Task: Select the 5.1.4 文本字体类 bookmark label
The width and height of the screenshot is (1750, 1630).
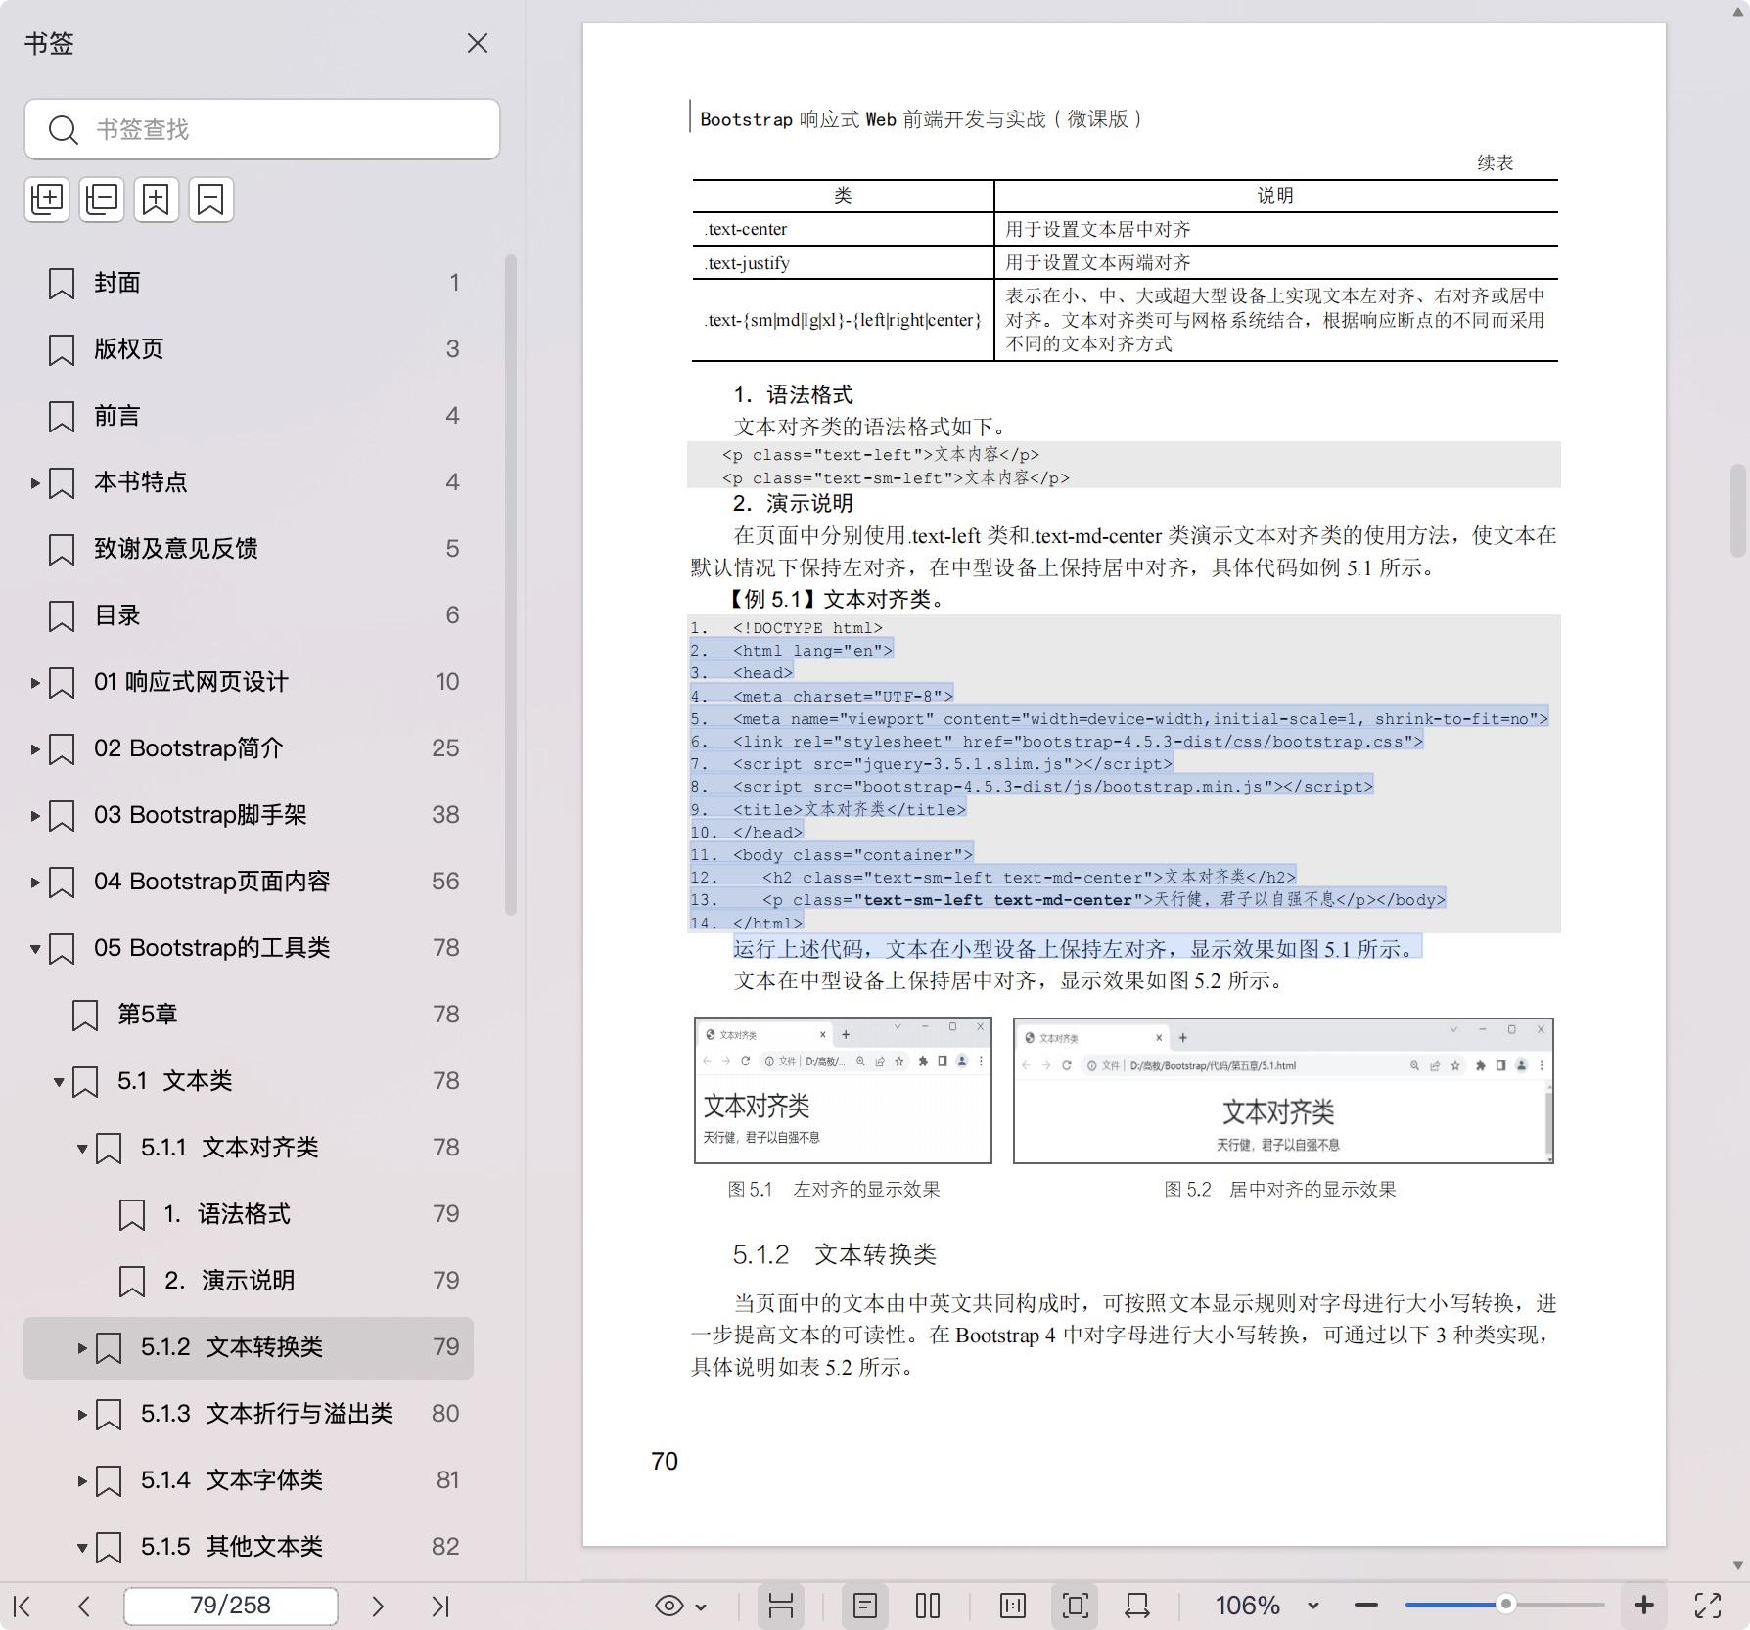Action: point(231,1480)
